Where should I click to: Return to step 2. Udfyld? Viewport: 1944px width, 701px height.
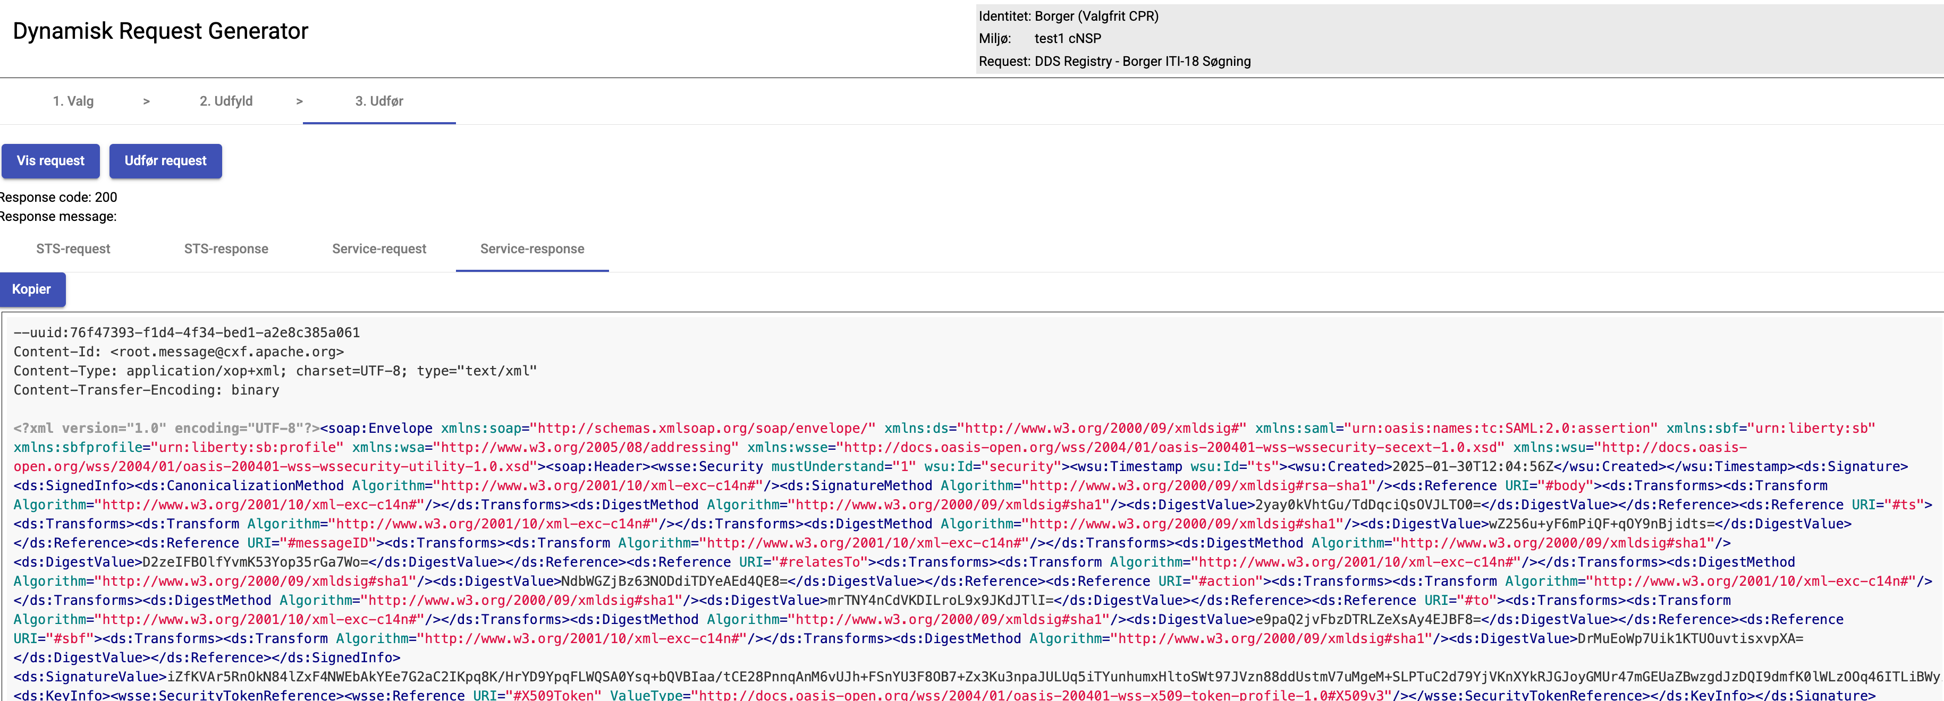226,101
